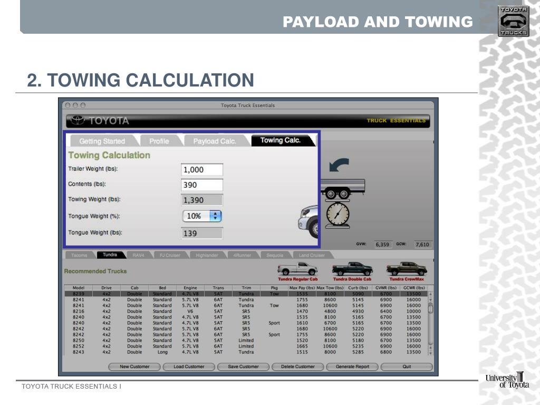Select the Tundra Regular Cab truck image

pos(297,268)
